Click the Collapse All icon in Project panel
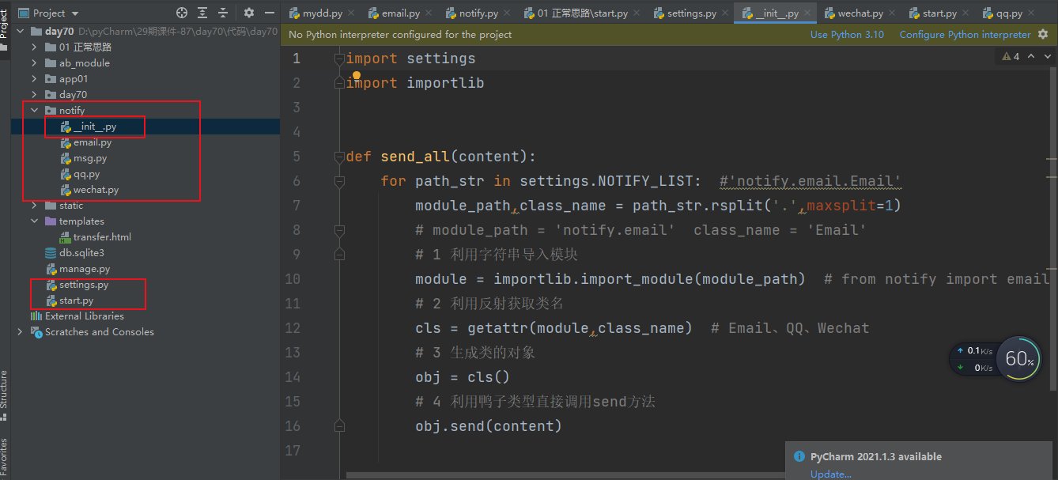 pos(223,13)
